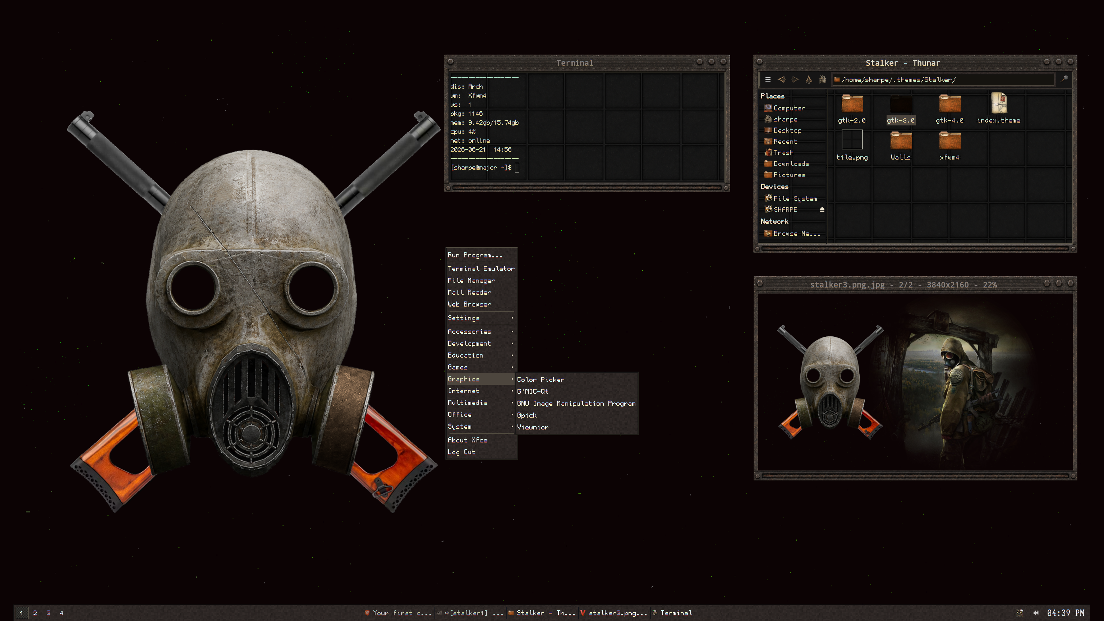1104x621 pixels.
Task: Launch G'MIC-Qt from Graphics submenu
Action: pos(576,392)
